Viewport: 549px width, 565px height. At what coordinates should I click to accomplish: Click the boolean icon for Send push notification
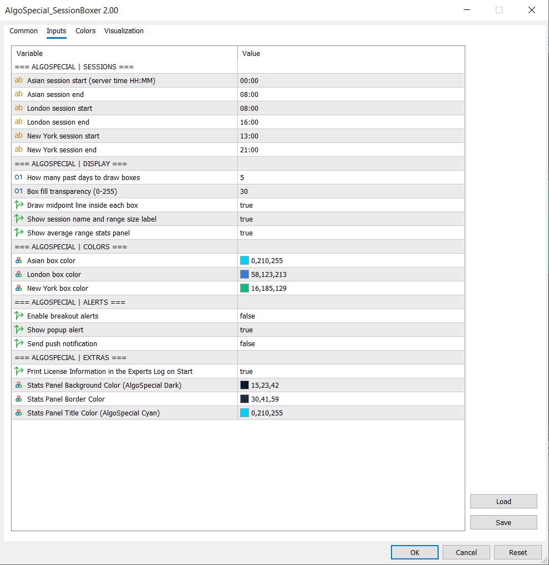18,343
